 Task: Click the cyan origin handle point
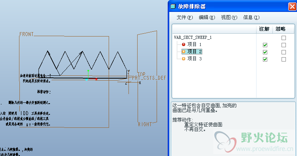86,80
